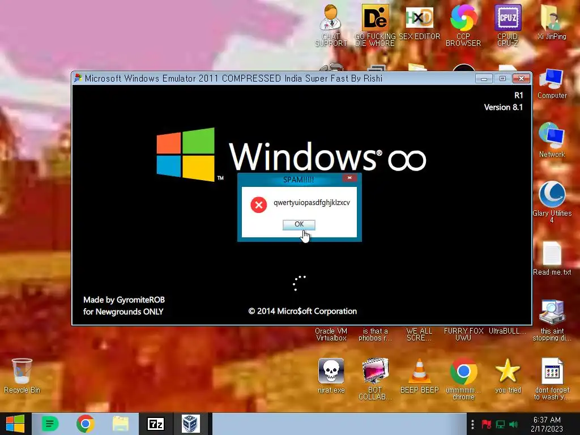
Task: Click OK in the SPAM!!!!! dialog
Action: [299, 224]
